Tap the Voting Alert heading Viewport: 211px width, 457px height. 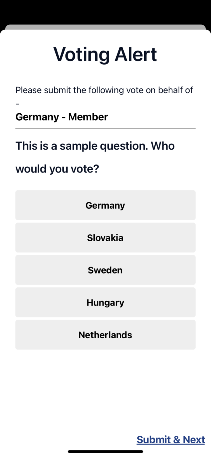click(x=105, y=55)
